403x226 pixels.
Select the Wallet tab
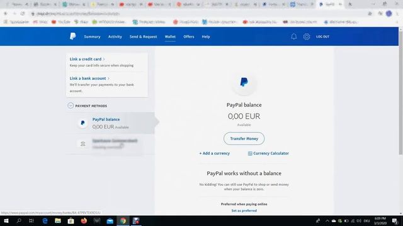coord(170,36)
